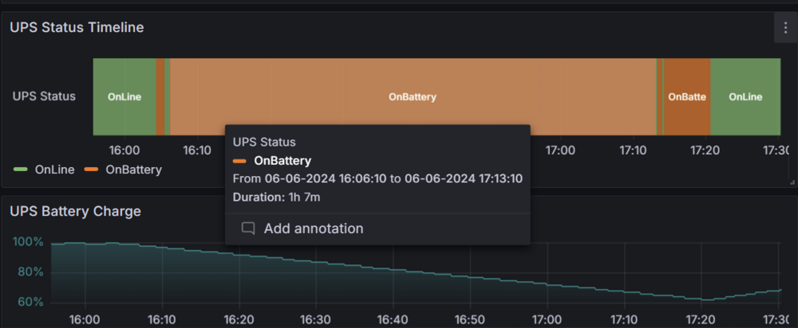Click the last green OnLine timeline segment

pyautogui.click(x=745, y=96)
